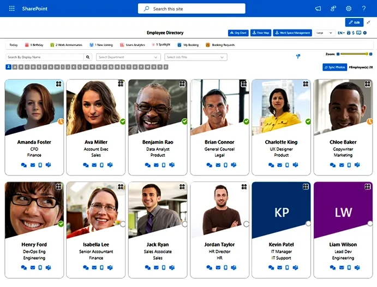Screen dimensions: 377x287
Task: Open the Large view size dropdown
Action: tap(325, 33)
